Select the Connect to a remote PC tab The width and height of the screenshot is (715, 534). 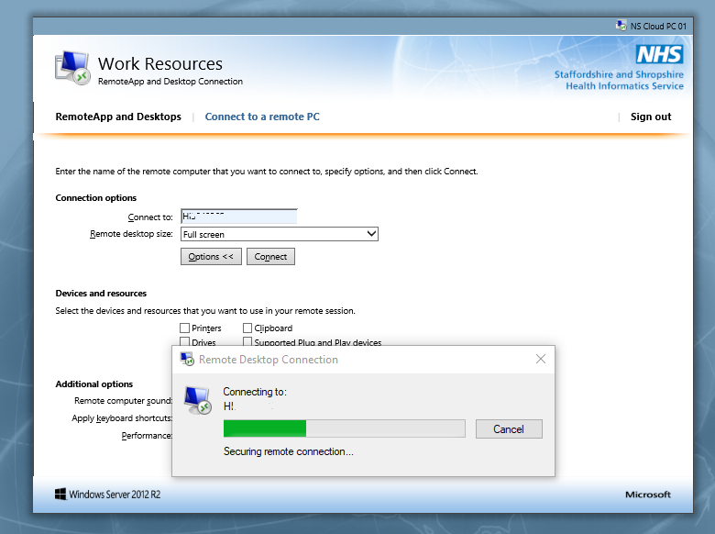(262, 117)
